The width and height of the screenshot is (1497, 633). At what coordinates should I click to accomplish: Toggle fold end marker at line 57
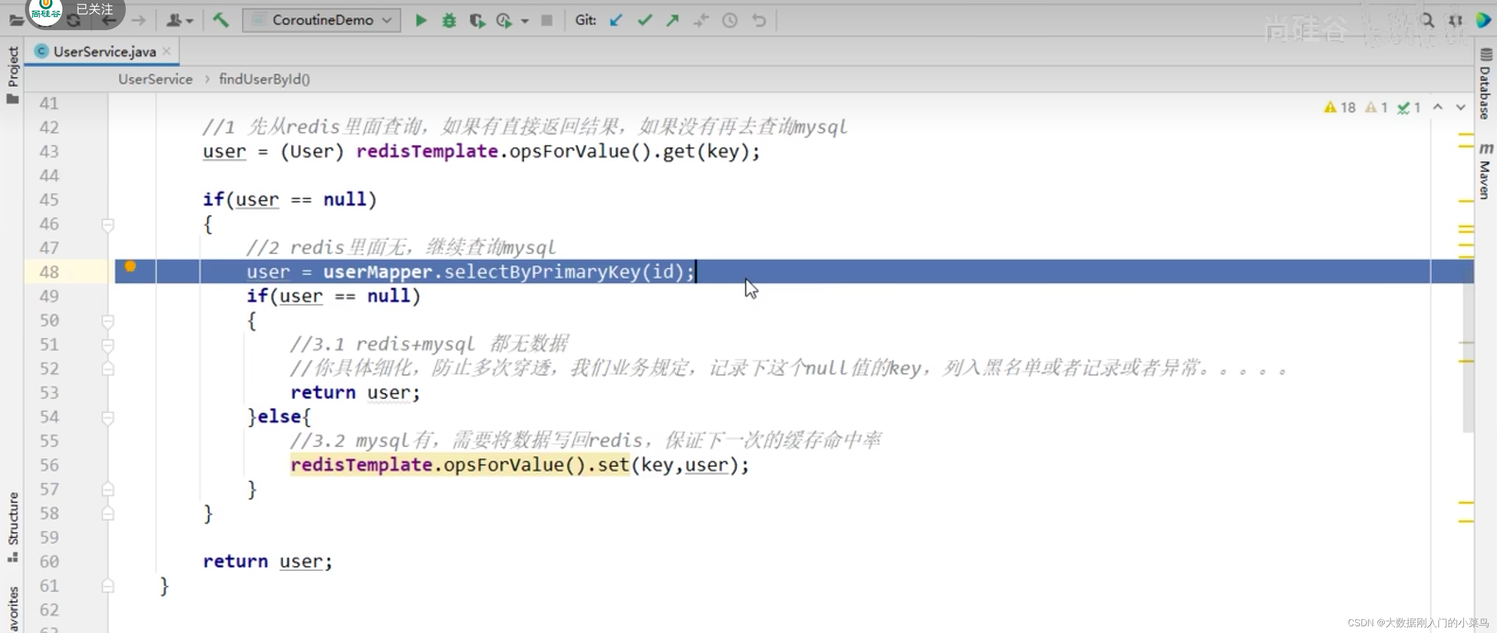tap(108, 490)
